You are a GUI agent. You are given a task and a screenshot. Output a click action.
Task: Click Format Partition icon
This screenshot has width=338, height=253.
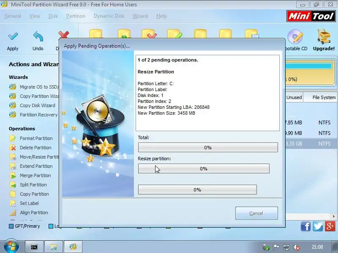tap(13, 138)
